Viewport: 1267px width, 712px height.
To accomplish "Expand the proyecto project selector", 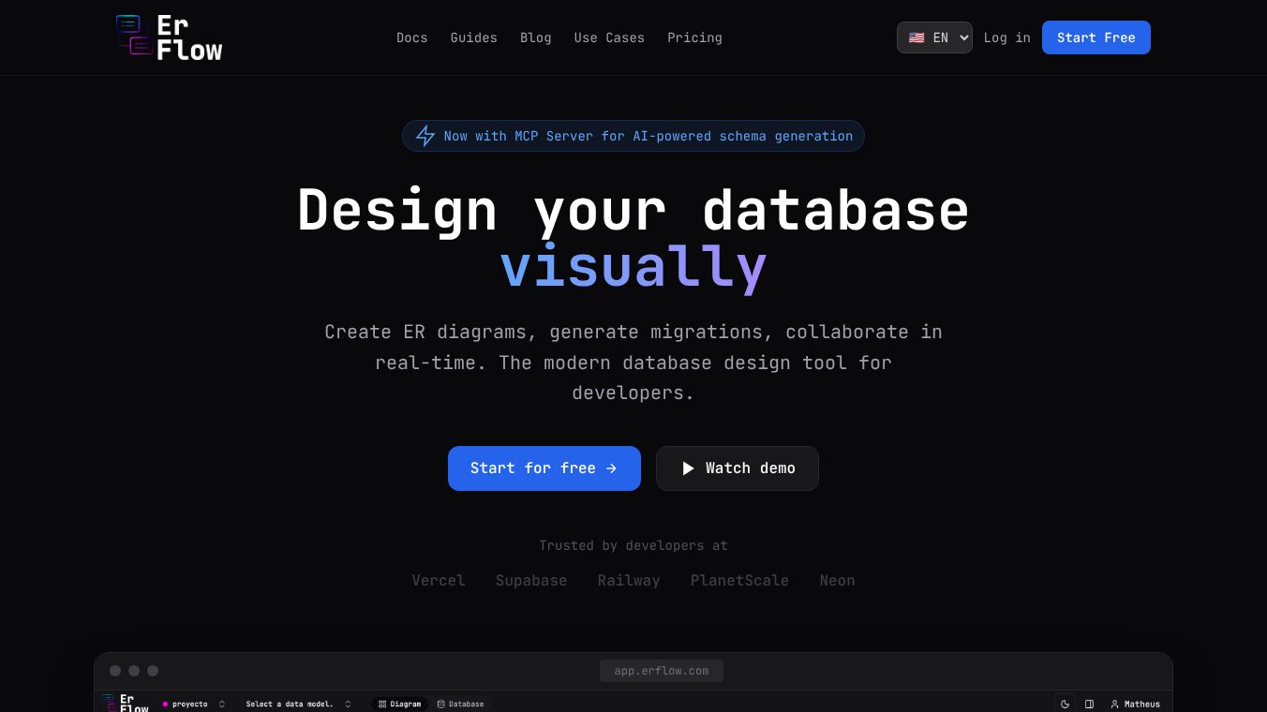I will 194,704.
